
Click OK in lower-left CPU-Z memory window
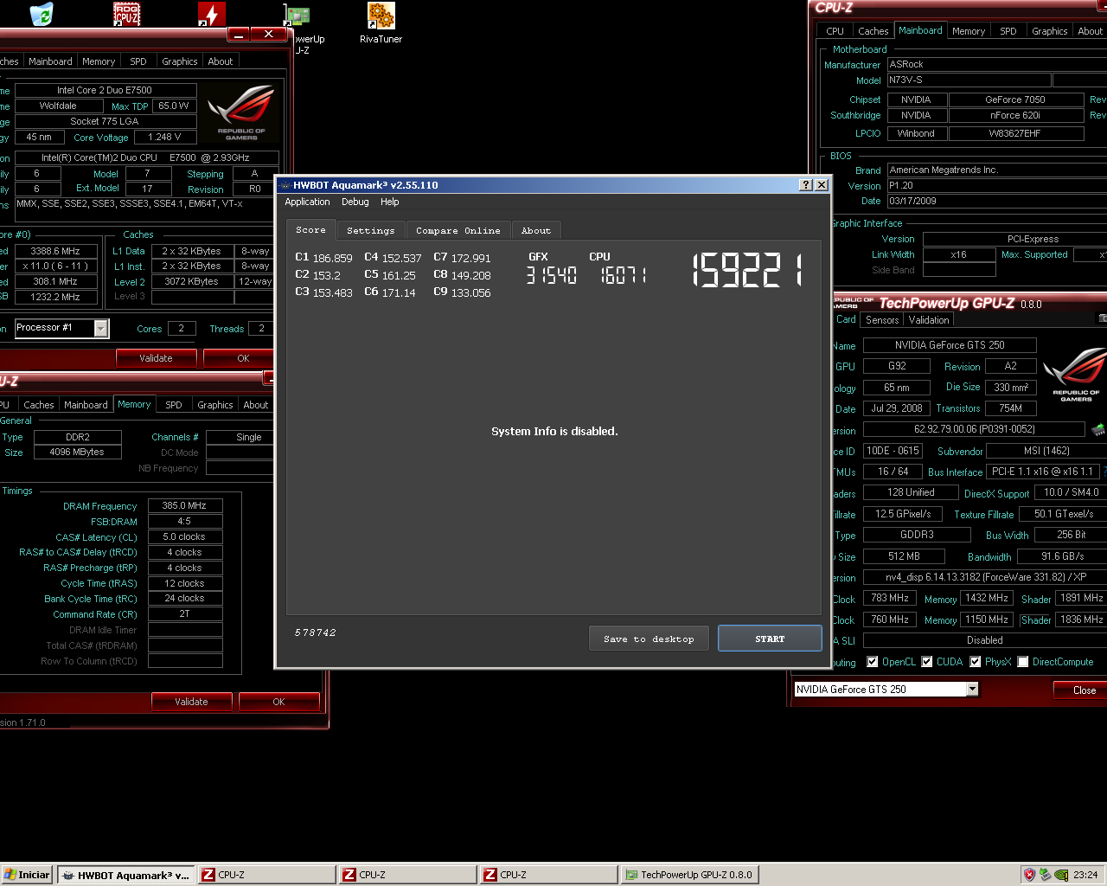(x=278, y=702)
